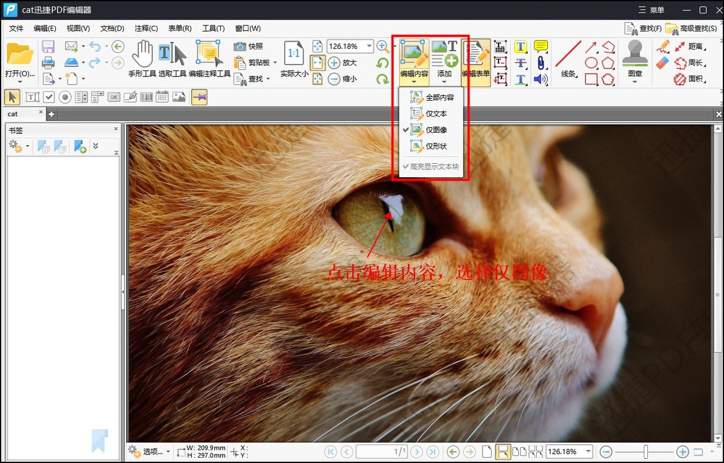This screenshot has width=724, height=463.
Task: Measure perimeter with 周长 tool
Action: pos(689,63)
